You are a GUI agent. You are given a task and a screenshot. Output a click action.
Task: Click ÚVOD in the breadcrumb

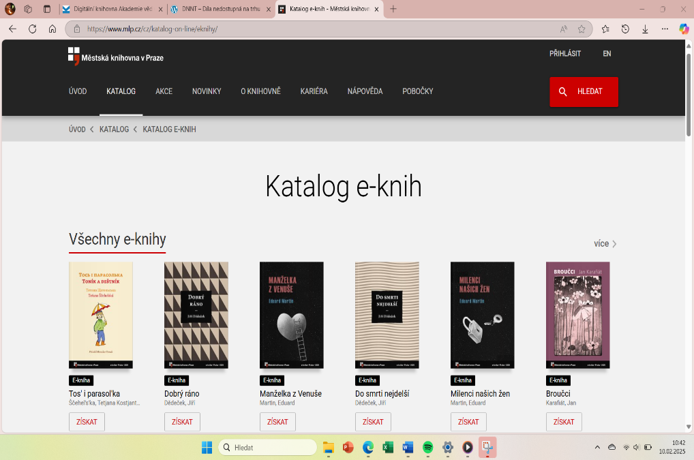coord(77,129)
